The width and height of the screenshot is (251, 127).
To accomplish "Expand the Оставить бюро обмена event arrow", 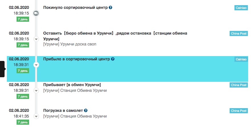I will tap(36, 39).
